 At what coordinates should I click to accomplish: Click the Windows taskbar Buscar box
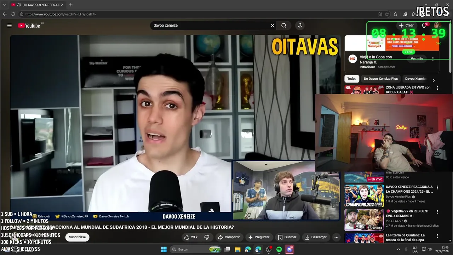click(x=195, y=249)
